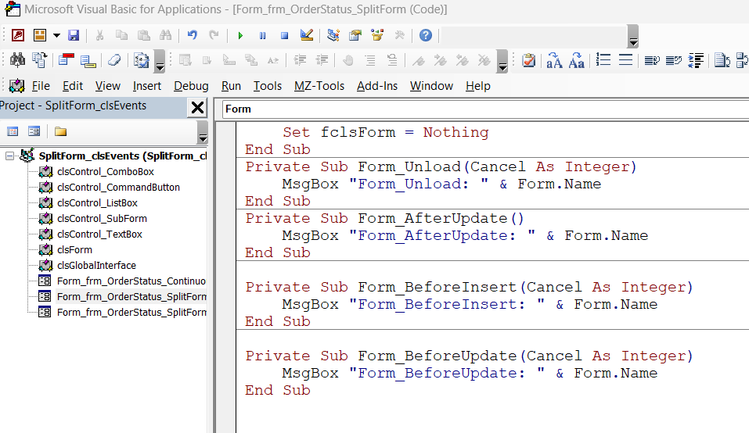
Task: Click the add-header icon with red label
Action: (66, 60)
